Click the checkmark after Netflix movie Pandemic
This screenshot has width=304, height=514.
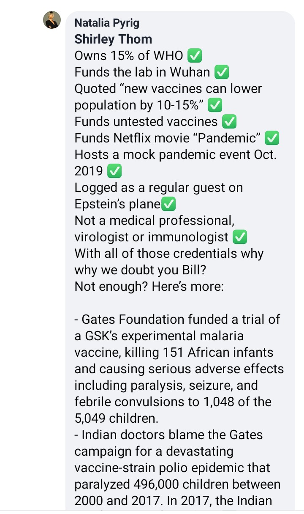(273, 138)
